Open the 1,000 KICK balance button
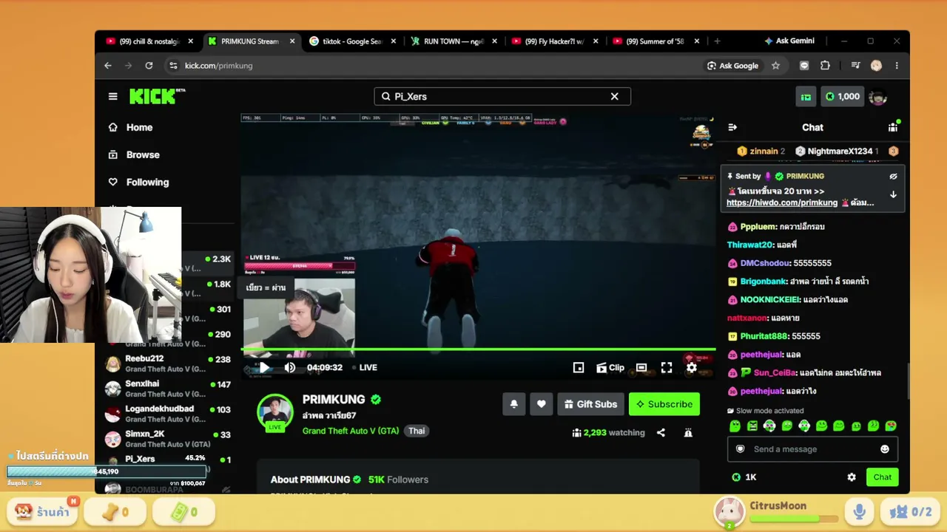 coord(842,97)
